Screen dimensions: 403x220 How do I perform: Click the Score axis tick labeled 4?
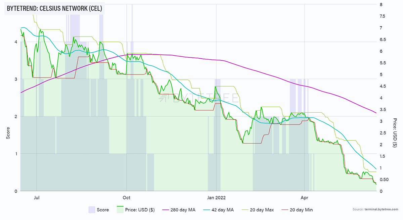click(x=15, y=42)
